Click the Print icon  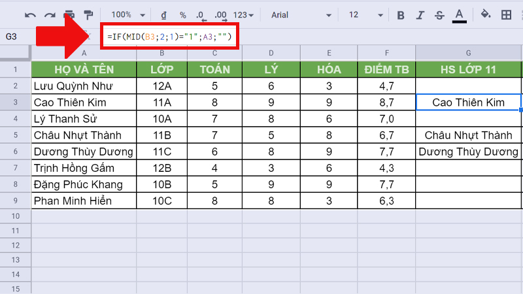pyautogui.click(x=69, y=14)
